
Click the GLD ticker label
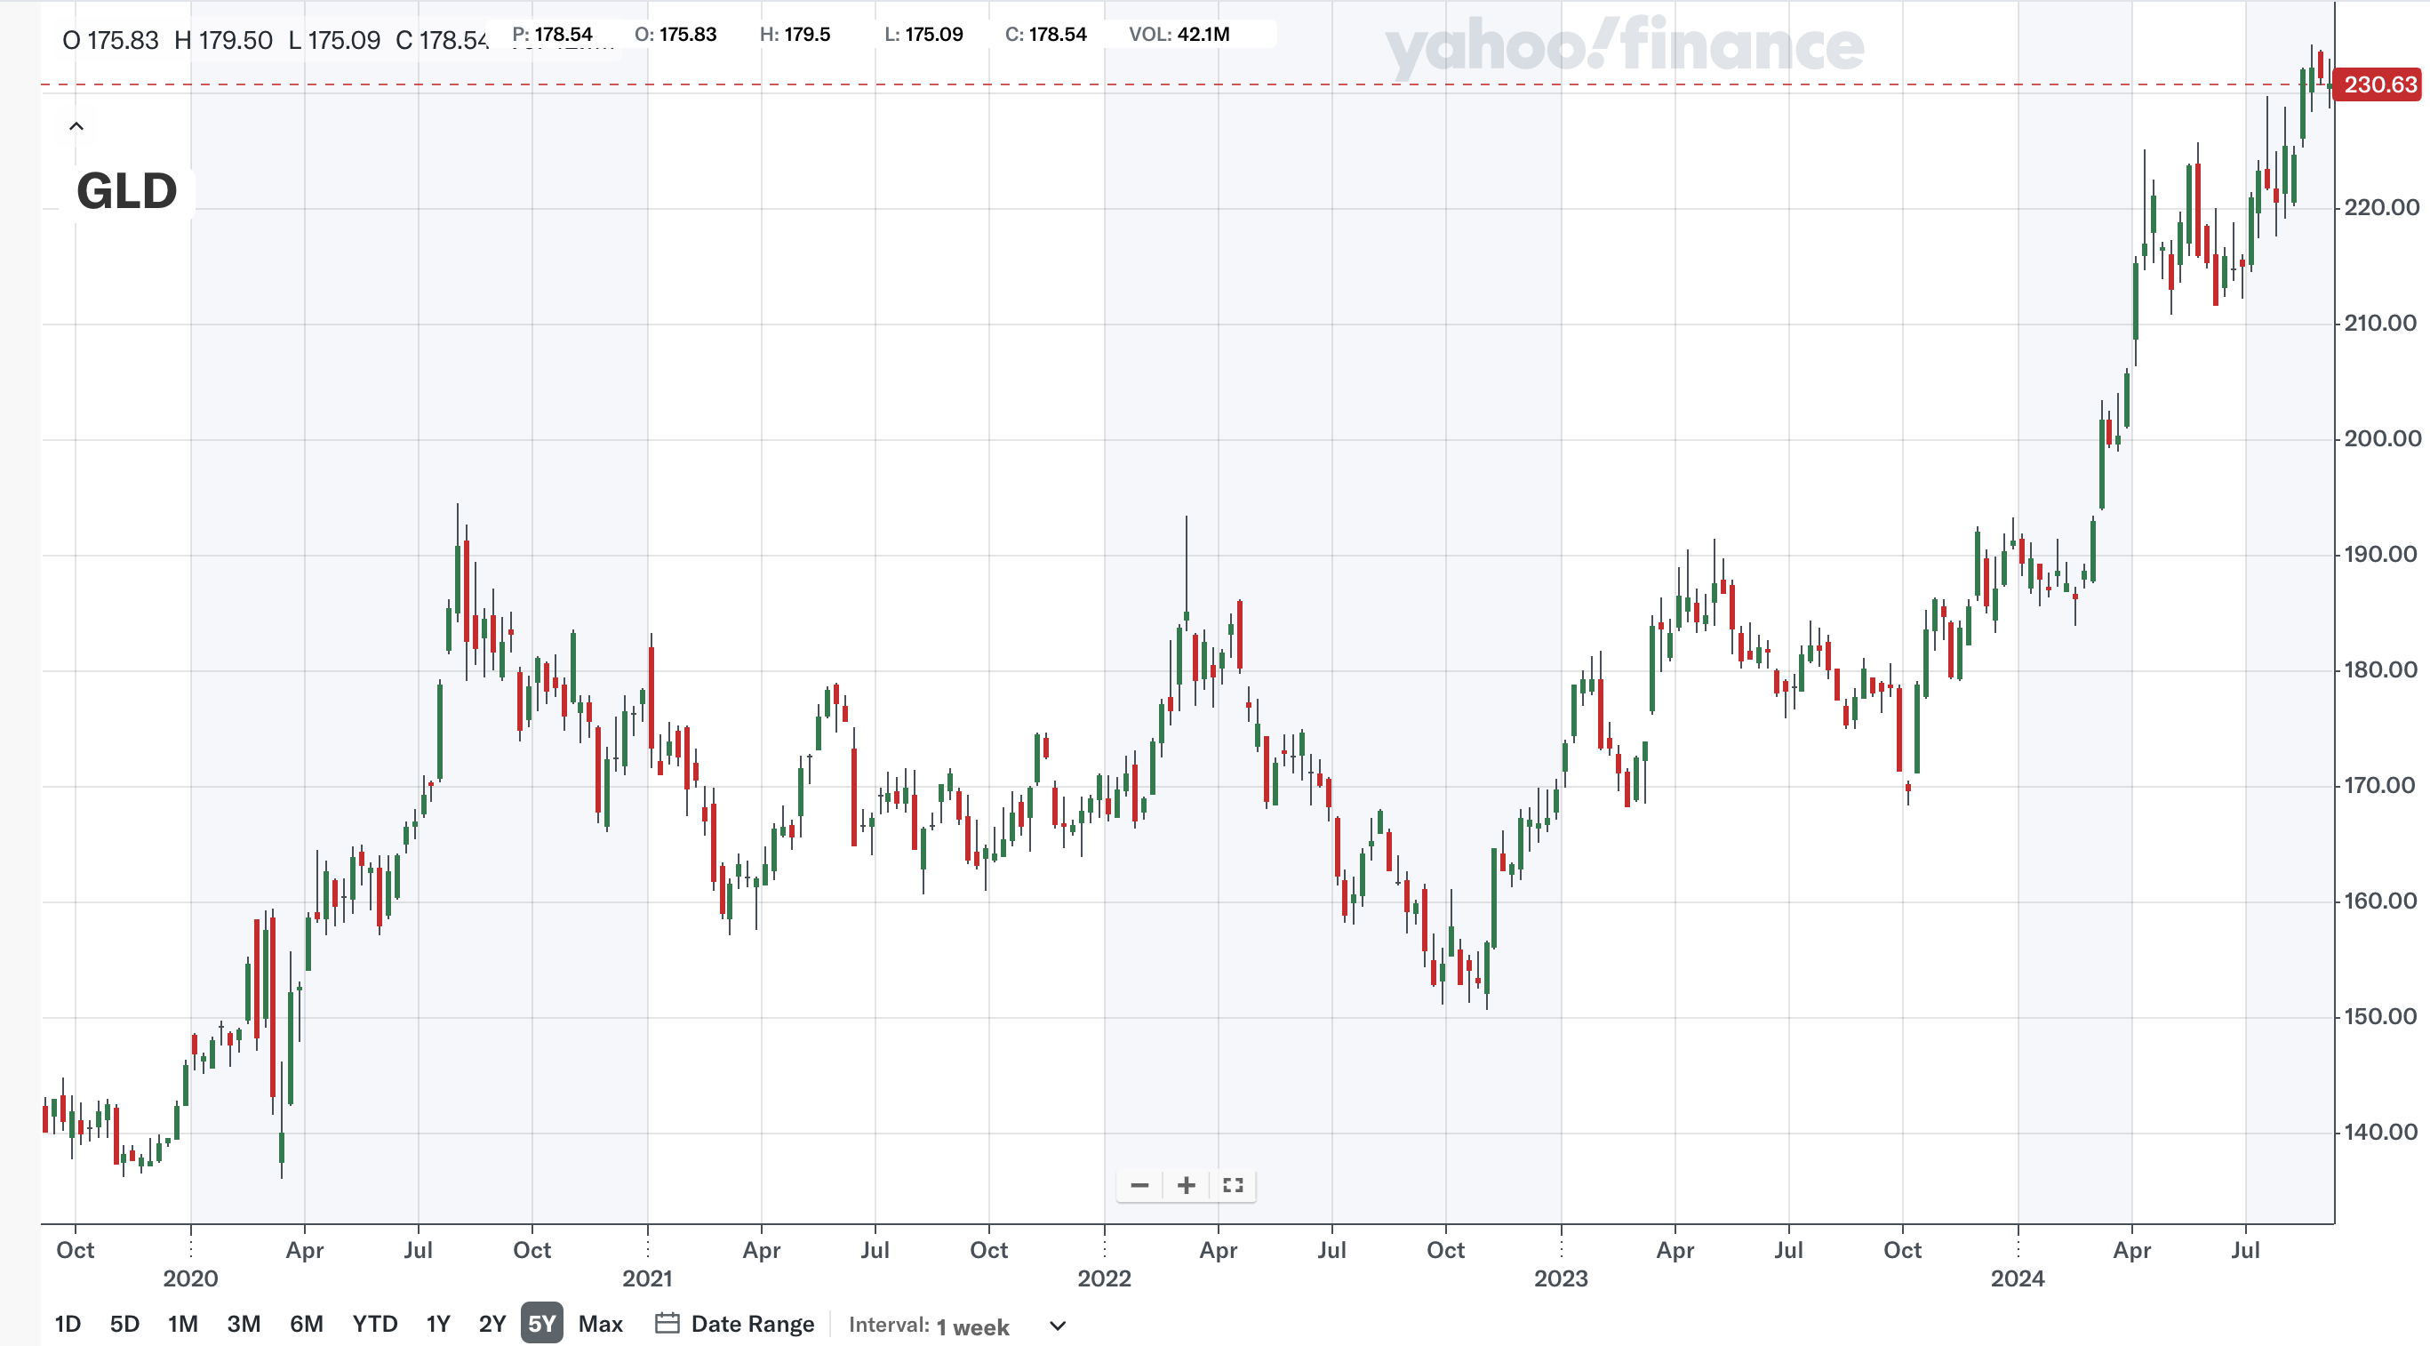[x=126, y=189]
